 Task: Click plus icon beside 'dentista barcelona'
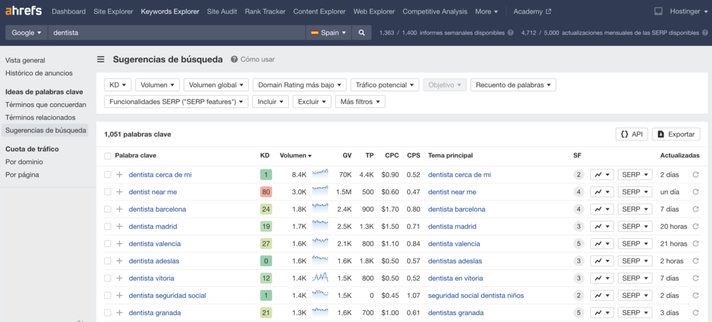pyautogui.click(x=119, y=209)
